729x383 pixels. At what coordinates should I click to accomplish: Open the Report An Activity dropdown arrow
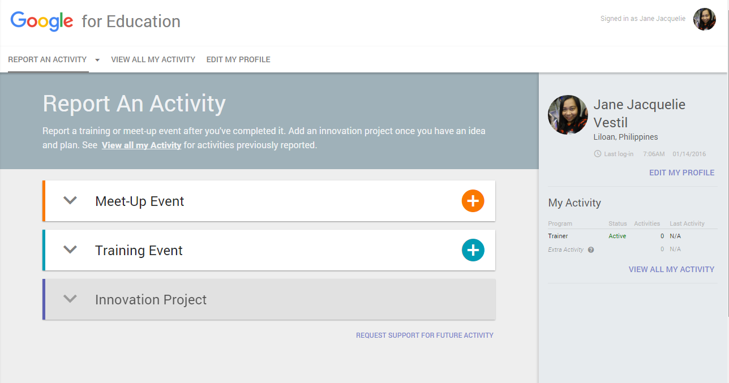click(x=97, y=60)
